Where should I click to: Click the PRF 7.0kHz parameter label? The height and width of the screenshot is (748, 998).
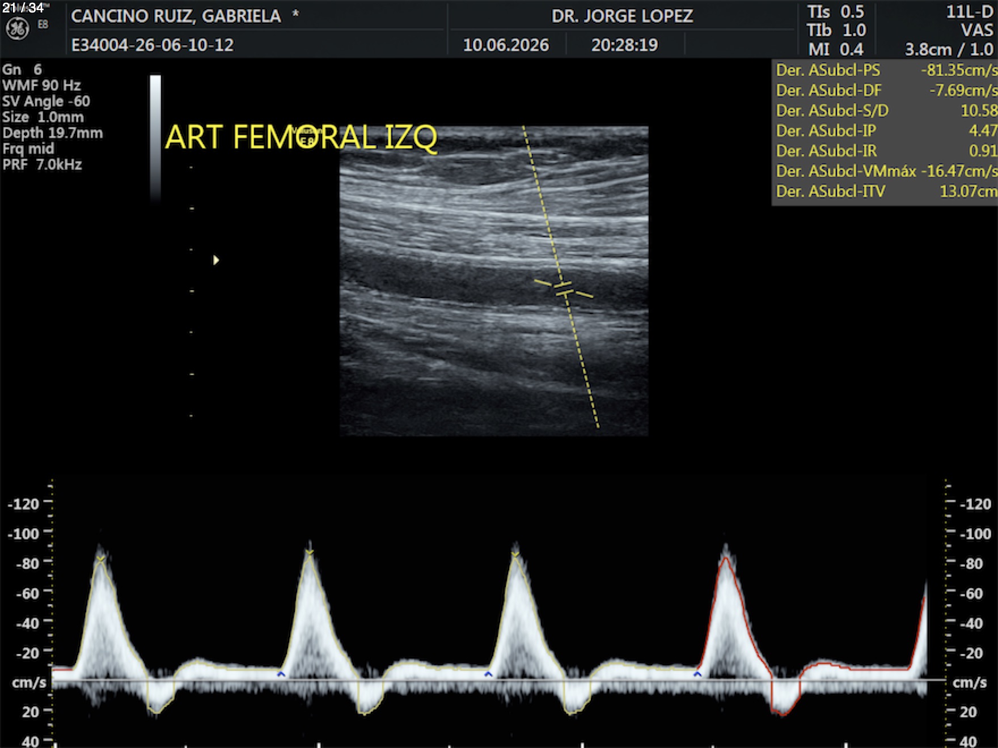coord(42,165)
